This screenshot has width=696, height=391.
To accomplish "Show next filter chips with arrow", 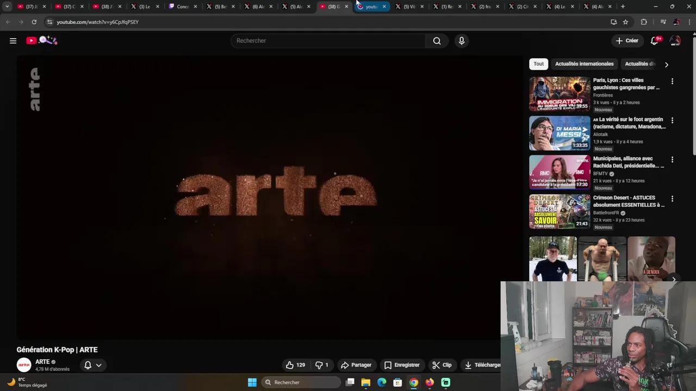I will pos(667,65).
